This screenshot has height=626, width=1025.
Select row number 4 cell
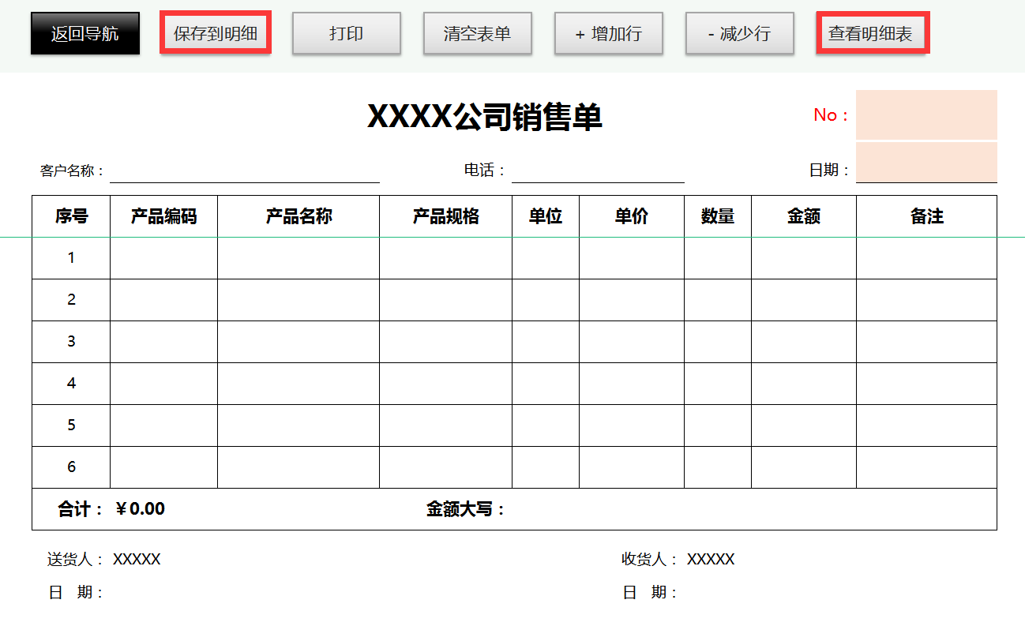pos(71,384)
